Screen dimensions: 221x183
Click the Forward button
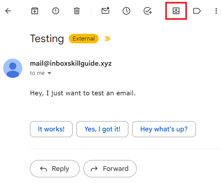coord(110,169)
